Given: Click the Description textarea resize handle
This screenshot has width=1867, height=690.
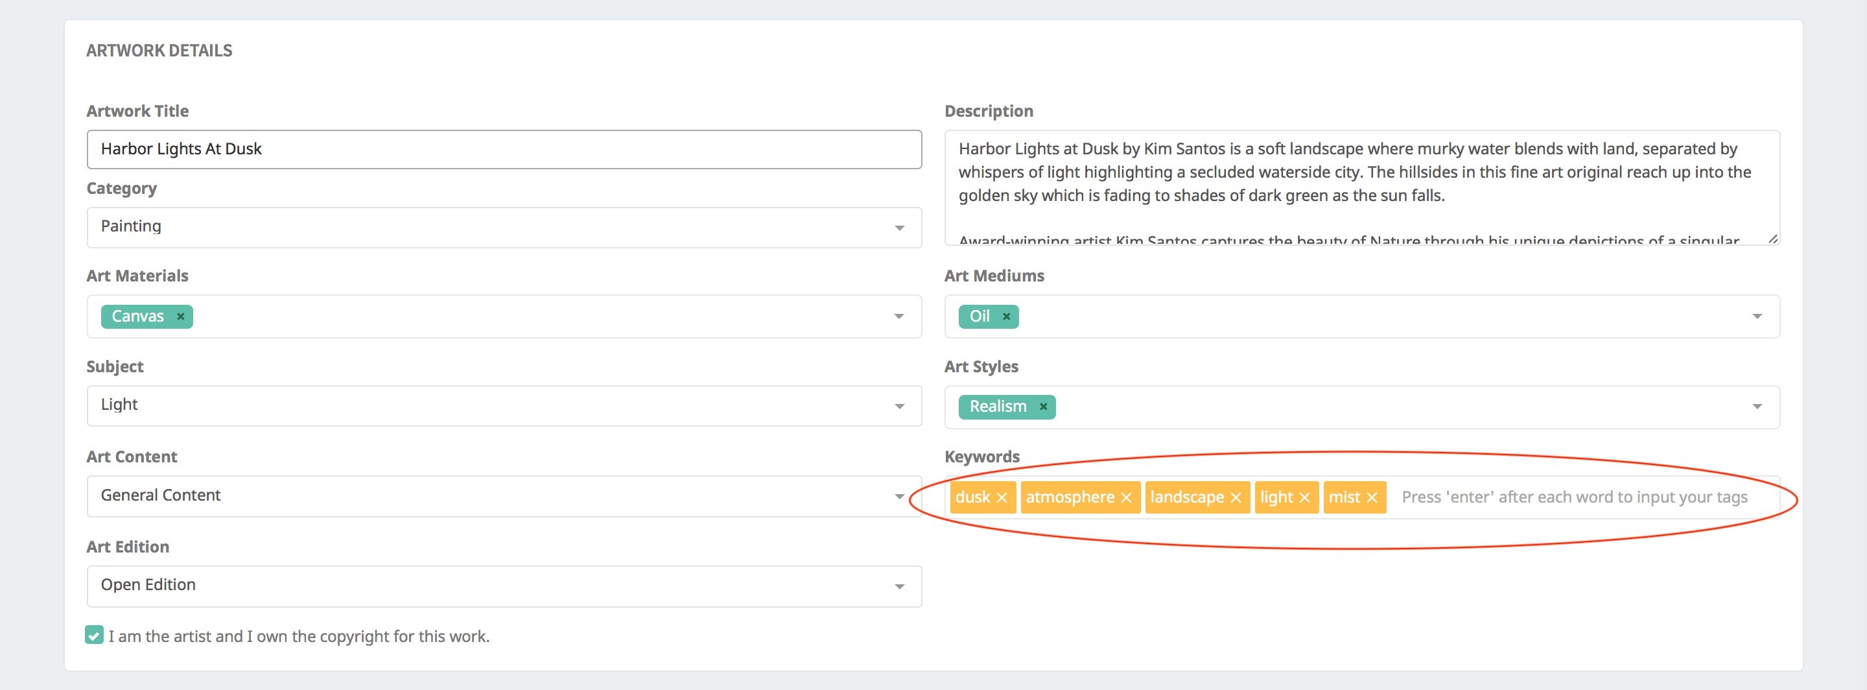Looking at the screenshot, I should tap(1773, 239).
